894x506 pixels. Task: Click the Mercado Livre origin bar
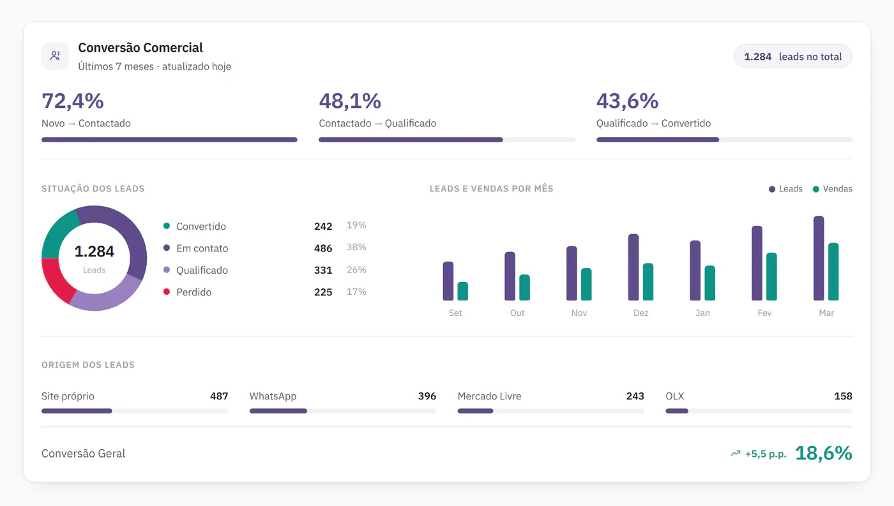pyautogui.click(x=551, y=411)
